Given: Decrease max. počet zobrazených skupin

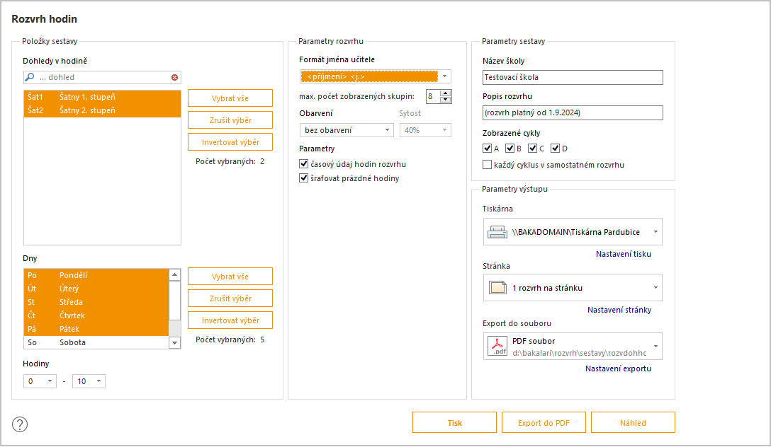Looking at the screenshot, I should coord(446,100).
